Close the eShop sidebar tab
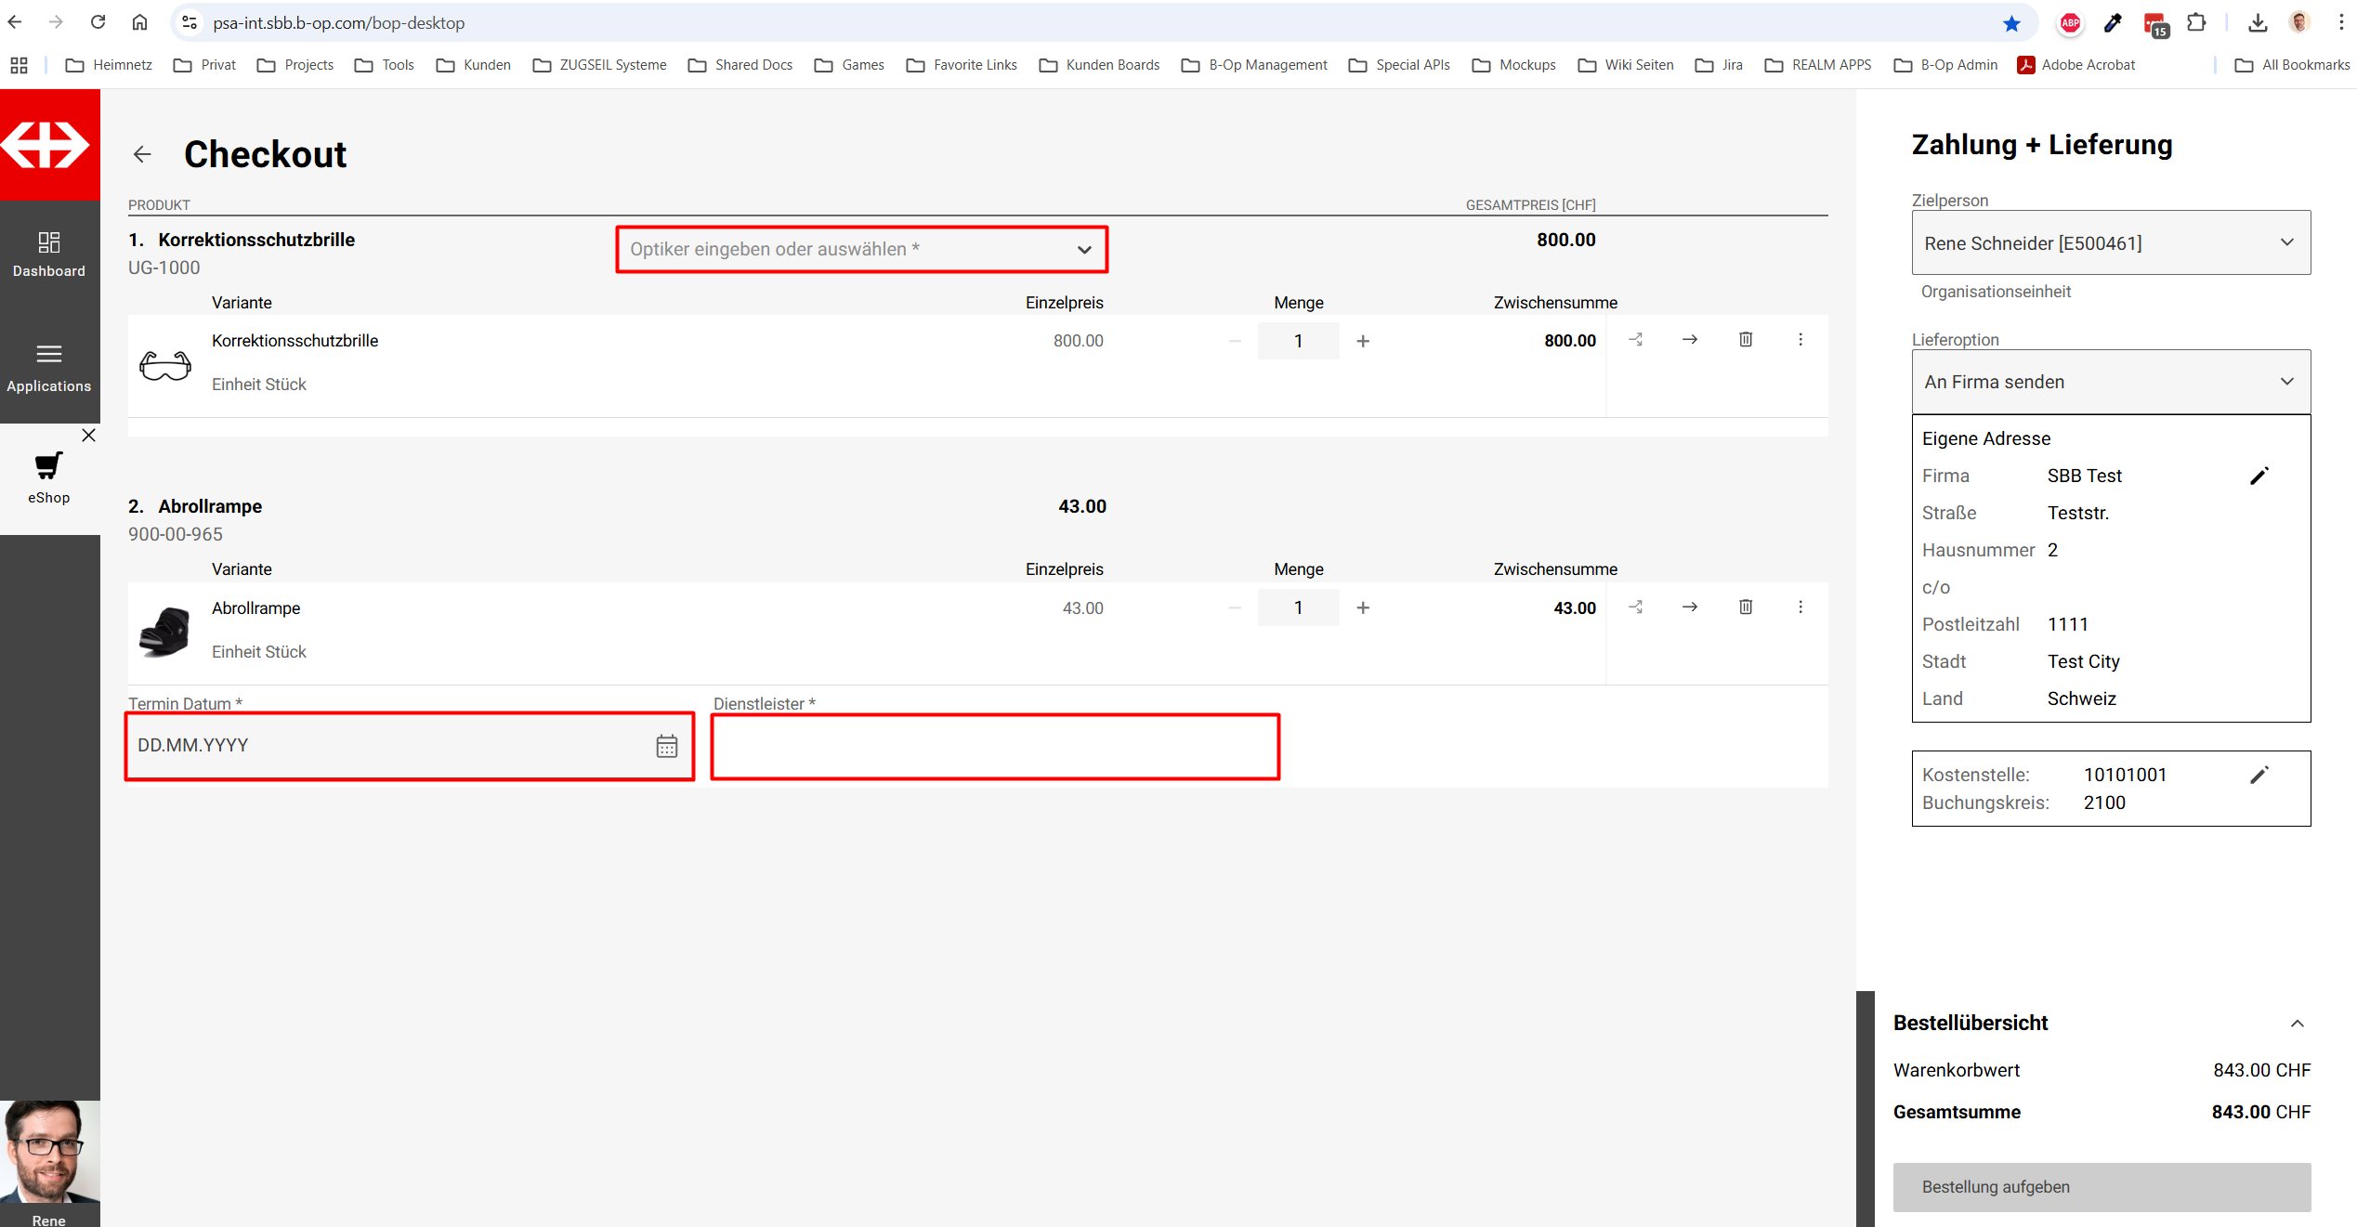Image resolution: width=2357 pixels, height=1227 pixels. click(x=88, y=435)
